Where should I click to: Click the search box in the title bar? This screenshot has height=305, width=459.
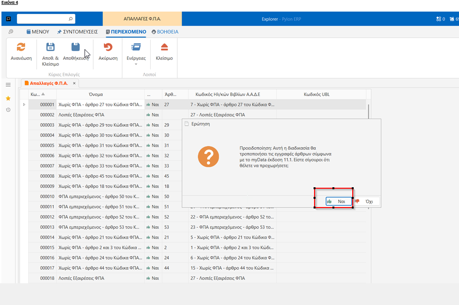coord(43,19)
